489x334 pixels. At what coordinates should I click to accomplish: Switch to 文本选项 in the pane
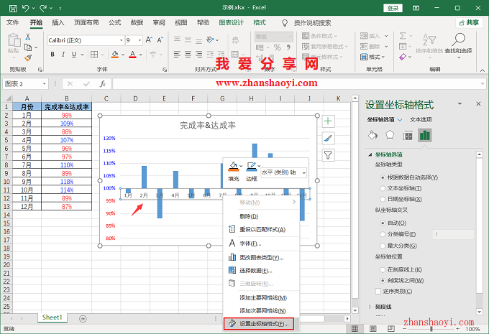421,120
